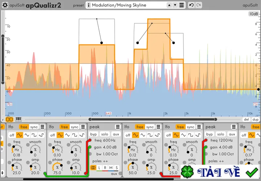Select the M channel on peak filter
261x181 pixels.
[x=111, y=168]
